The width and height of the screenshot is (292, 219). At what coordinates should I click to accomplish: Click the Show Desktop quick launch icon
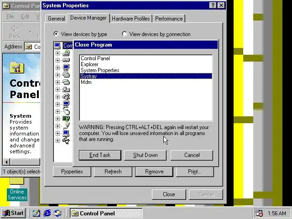[x=36, y=213]
